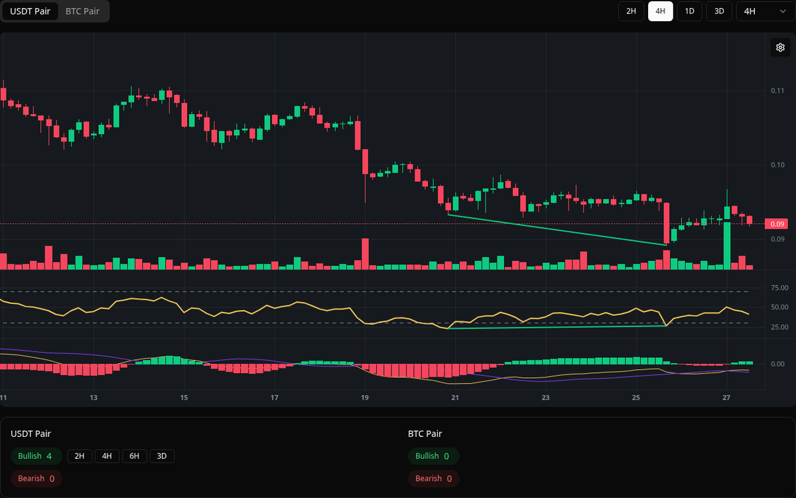
Task: Click the 3D chip in the USDT panel
Action: tap(162, 456)
